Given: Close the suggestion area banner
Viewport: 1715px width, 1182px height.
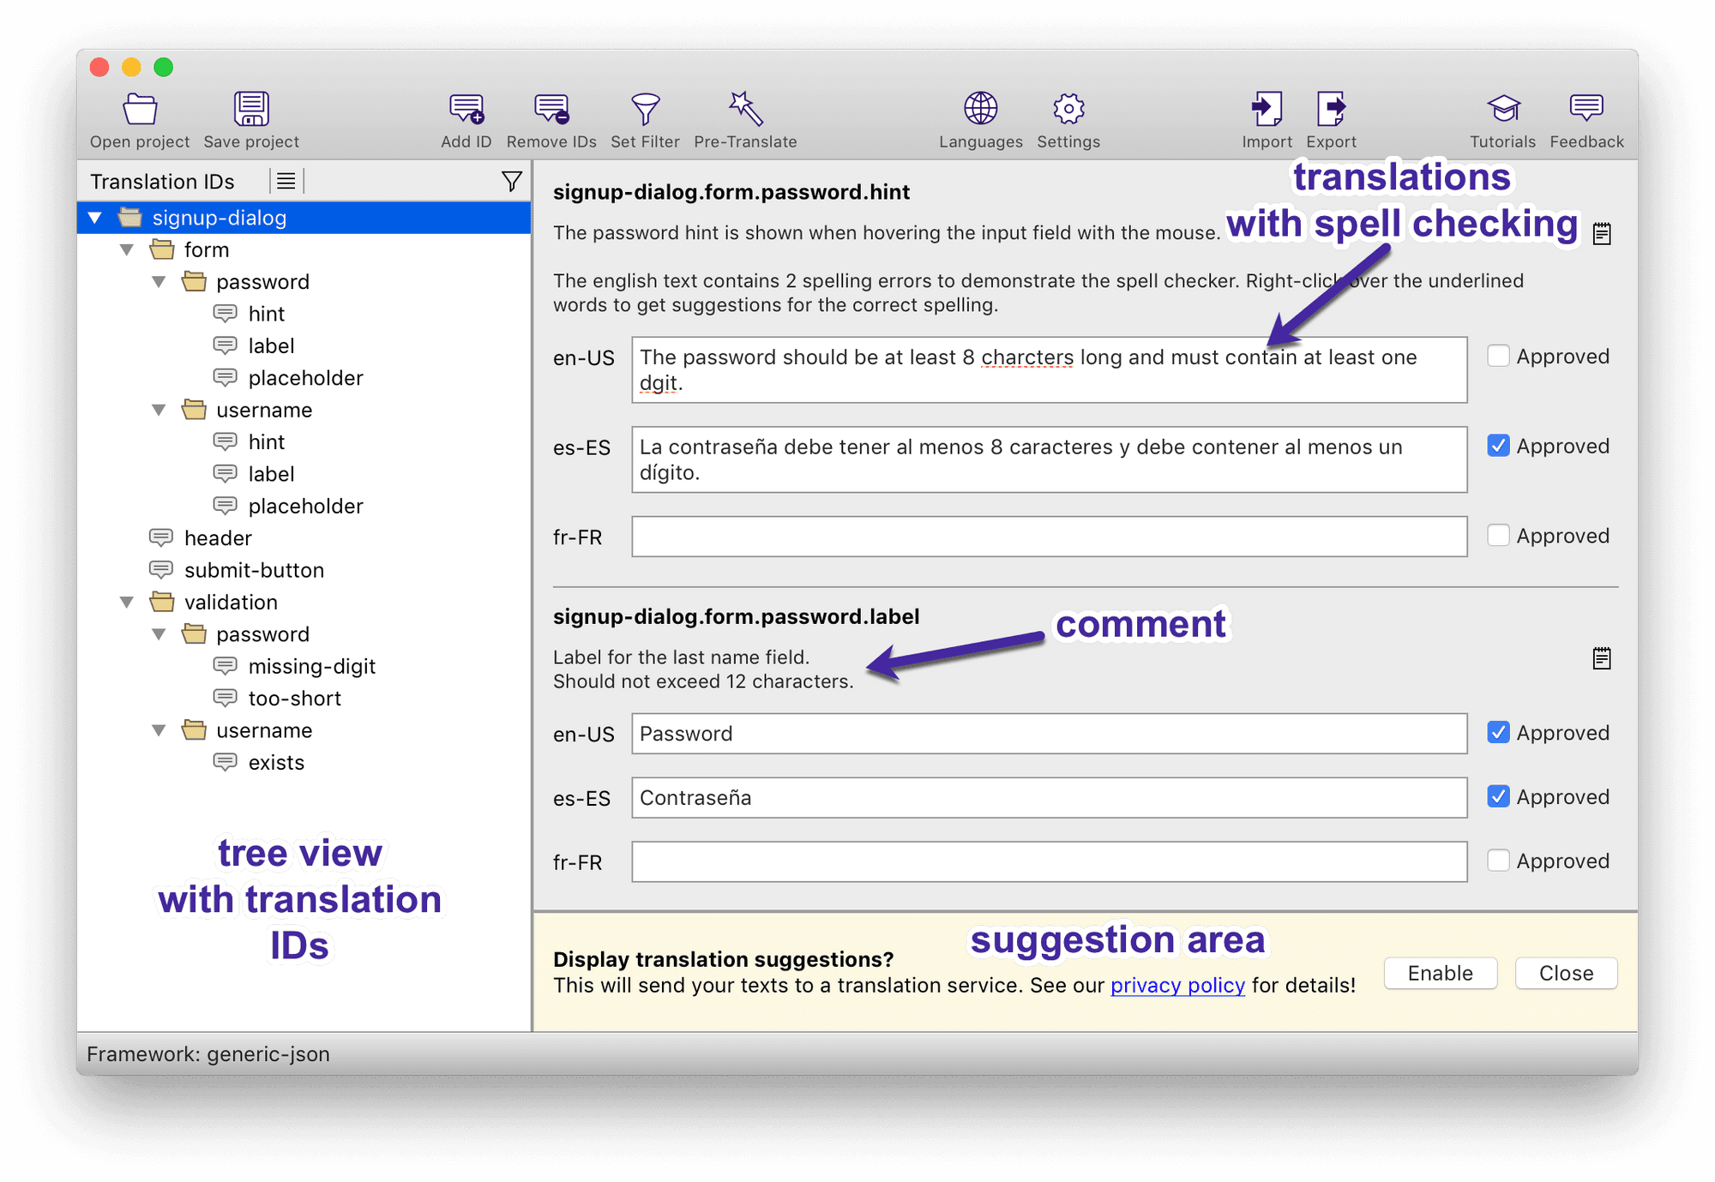Looking at the screenshot, I should coord(1565,973).
